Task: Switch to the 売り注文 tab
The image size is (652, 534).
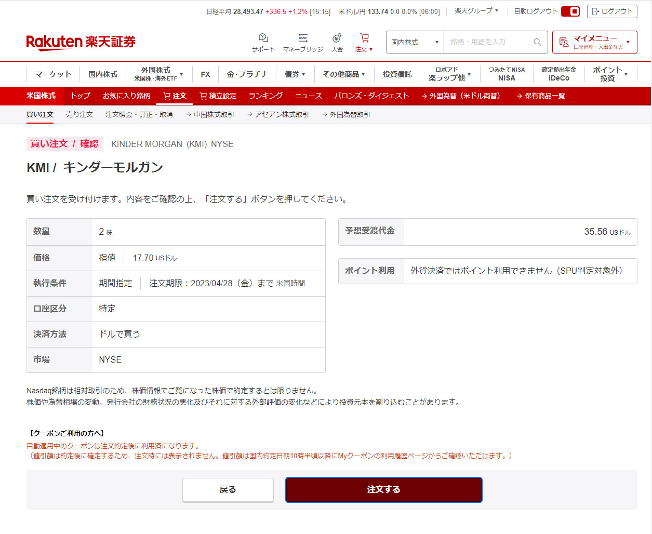Action: (79, 115)
